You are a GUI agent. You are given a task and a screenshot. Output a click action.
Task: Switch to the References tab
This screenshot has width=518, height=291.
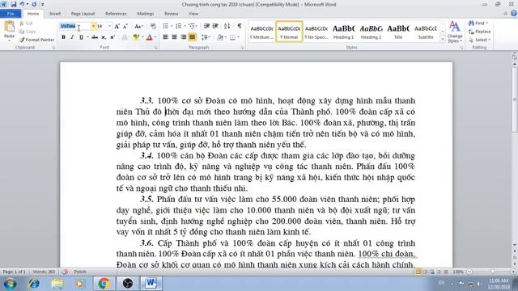tap(116, 14)
